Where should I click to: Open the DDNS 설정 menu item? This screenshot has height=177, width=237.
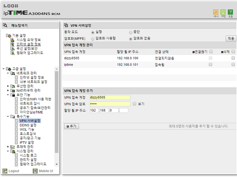(28, 125)
